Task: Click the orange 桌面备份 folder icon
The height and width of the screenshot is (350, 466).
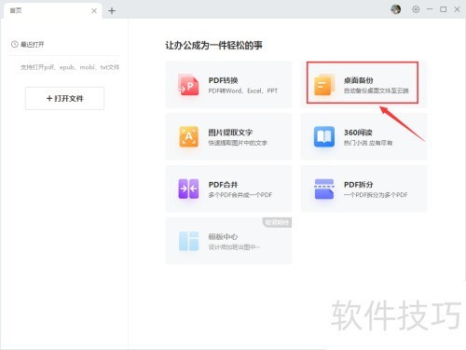Action: [324, 85]
